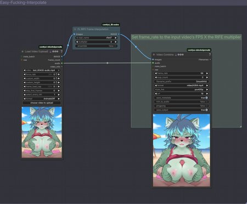The width and height of the screenshot is (247, 204).
Task: Decrease crf with left arrow
Action: (x=156, y=94)
